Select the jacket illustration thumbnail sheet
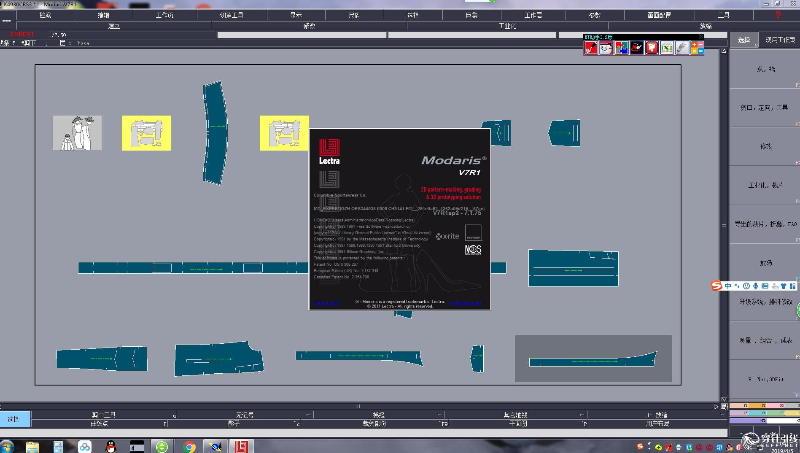 pos(77,133)
